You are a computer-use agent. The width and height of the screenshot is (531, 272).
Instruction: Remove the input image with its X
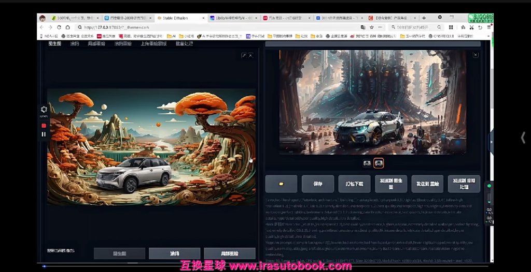250,55
